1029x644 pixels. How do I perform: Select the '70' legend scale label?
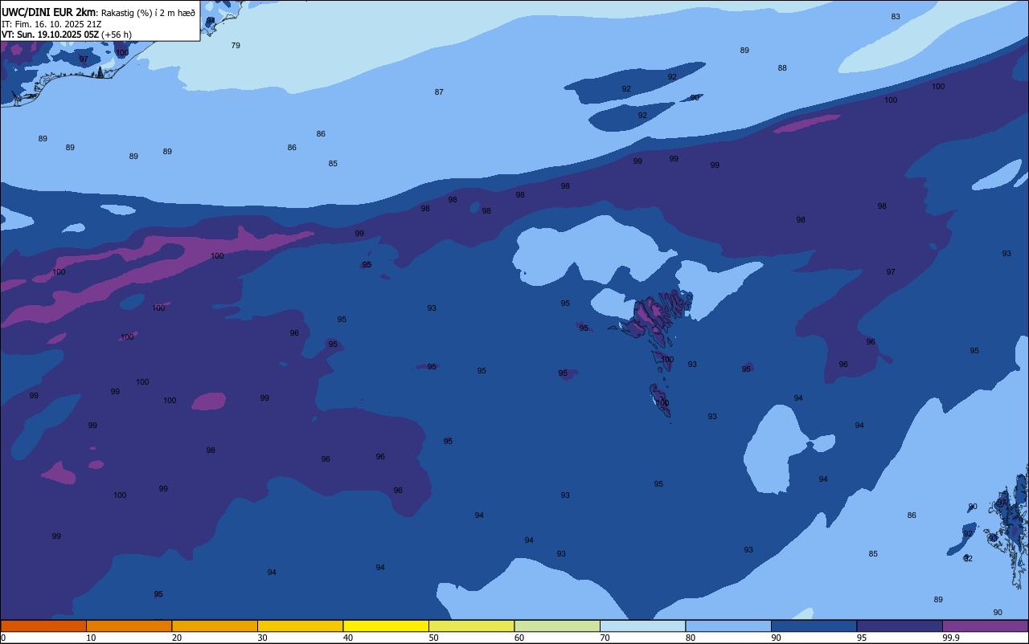[x=605, y=638]
